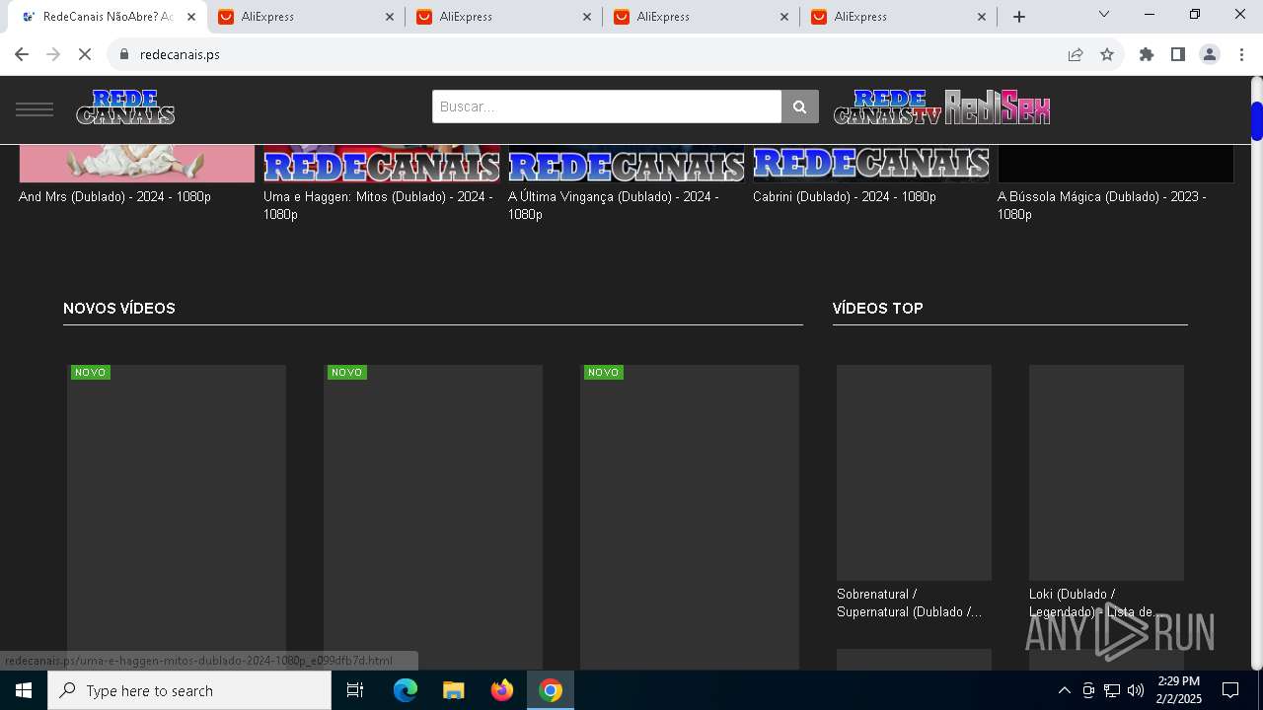Screen dimensions: 1263x710
Task: Close the RedeCanais tab
Action: pos(191,17)
